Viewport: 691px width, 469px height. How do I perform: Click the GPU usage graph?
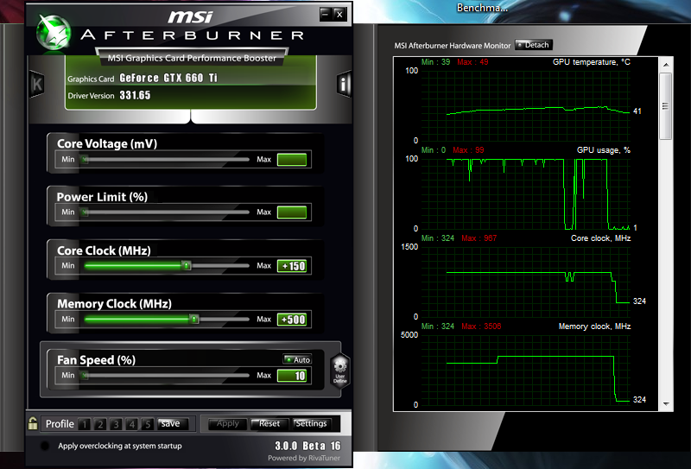pos(526,194)
